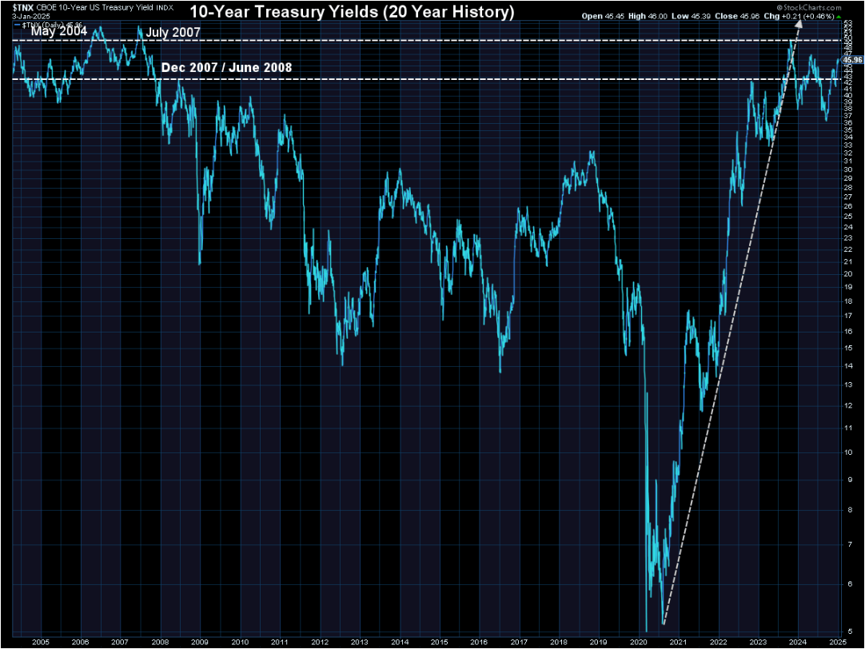
Task: Click the 2011 label on the x-axis
Action: tap(280, 642)
